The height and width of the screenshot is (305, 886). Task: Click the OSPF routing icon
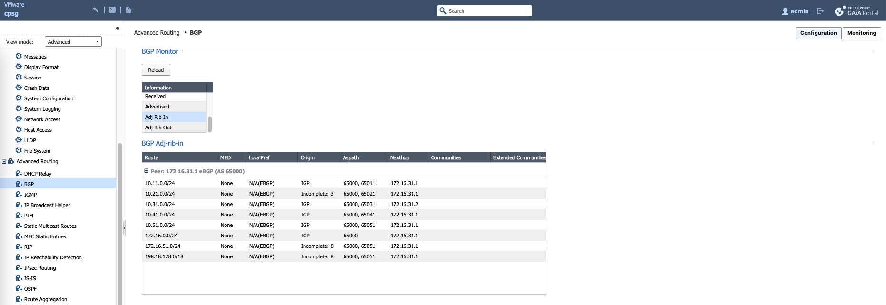click(x=19, y=289)
